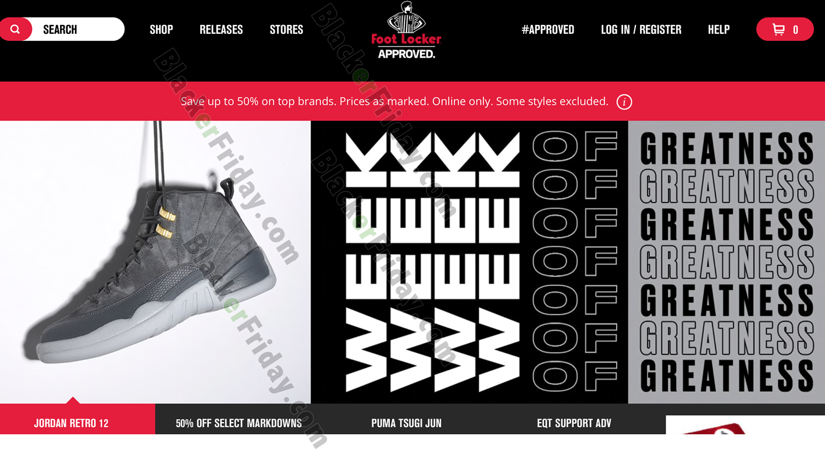Click the Foot Locker Approved logo
The width and height of the screenshot is (825, 450).
coord(406,30)
